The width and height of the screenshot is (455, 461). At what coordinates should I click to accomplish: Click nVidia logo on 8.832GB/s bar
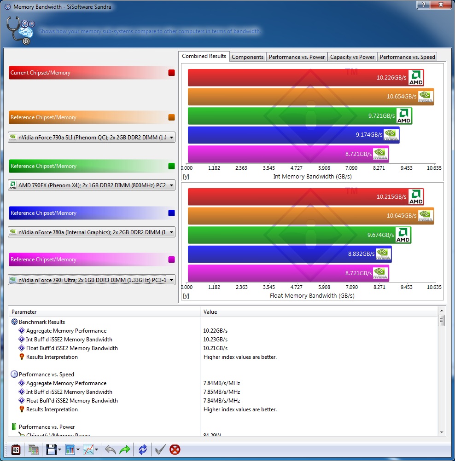tap(383, 254)
